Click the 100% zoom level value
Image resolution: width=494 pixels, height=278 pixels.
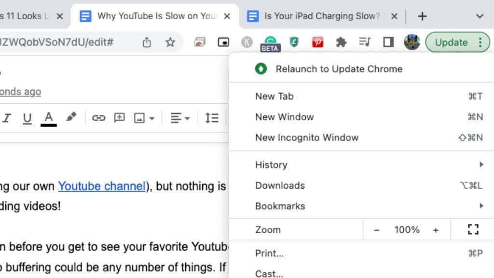tap(407, 230)
